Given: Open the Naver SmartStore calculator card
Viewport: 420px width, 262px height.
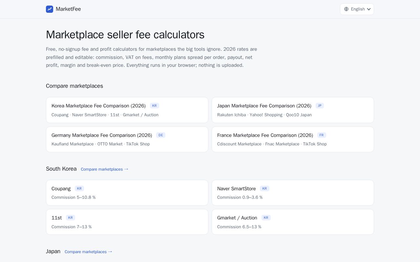Looking at the screenshot, I should click(x=293, y=193).
